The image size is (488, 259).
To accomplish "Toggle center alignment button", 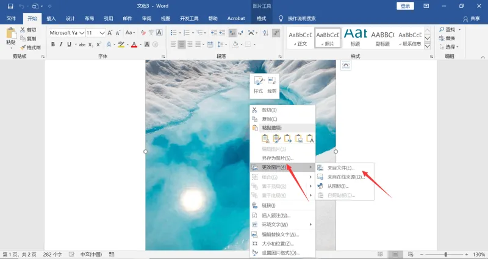I will tap(181, 44).
